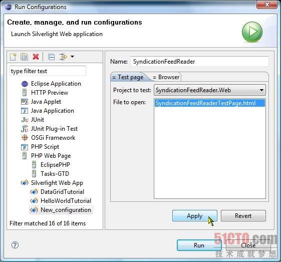
Task: Click the JUnit icon
Action: tap(25, 120)
